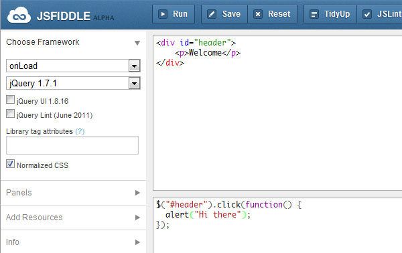Expand the Info section

point(73,242)
